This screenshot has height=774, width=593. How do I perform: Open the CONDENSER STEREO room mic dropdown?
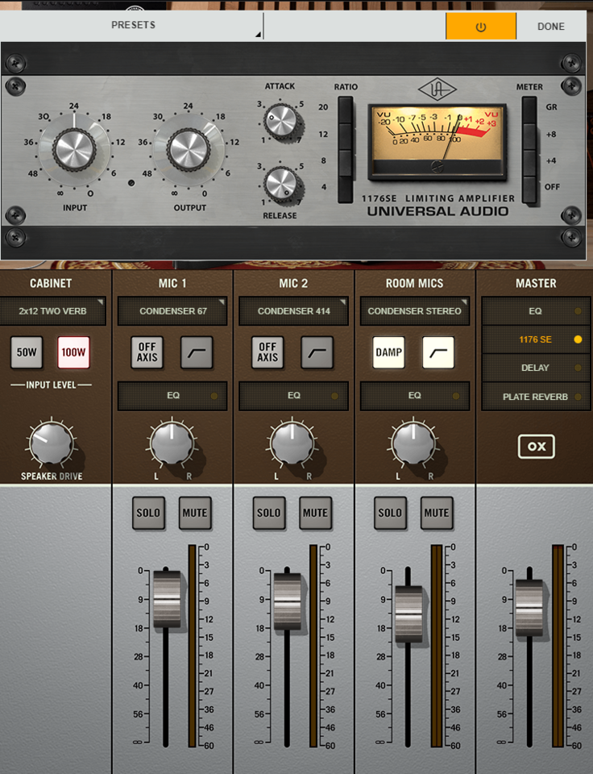414,311
